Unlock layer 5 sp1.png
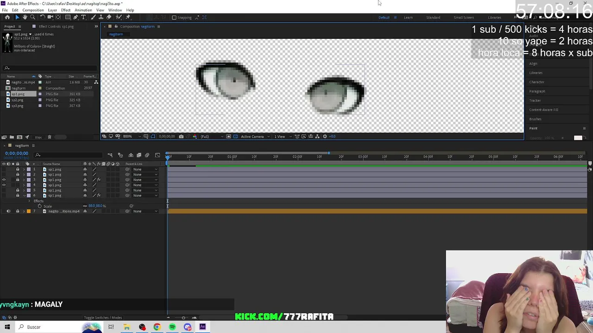The image size is (593, 333). [18, 190]
